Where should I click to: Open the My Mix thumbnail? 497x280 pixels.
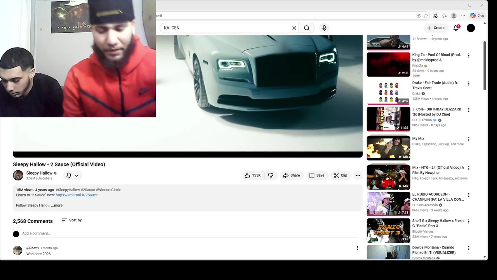(x=388, y=148)
